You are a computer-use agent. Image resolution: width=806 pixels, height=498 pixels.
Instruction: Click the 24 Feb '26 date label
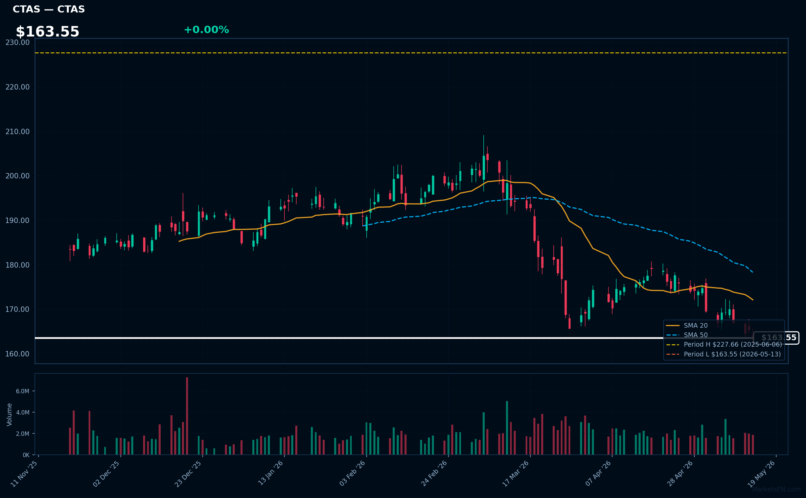(434, 473)
